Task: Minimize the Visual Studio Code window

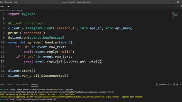Action: tap(172, 2)
